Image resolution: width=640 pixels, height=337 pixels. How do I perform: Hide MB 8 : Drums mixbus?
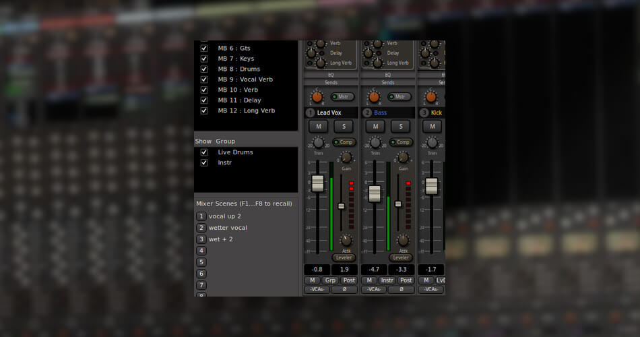pos(204,69)
